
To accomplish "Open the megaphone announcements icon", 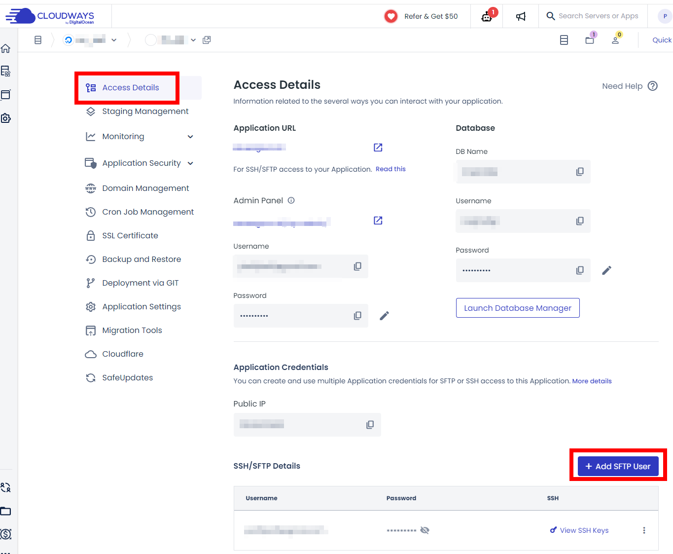I will 521,17.
